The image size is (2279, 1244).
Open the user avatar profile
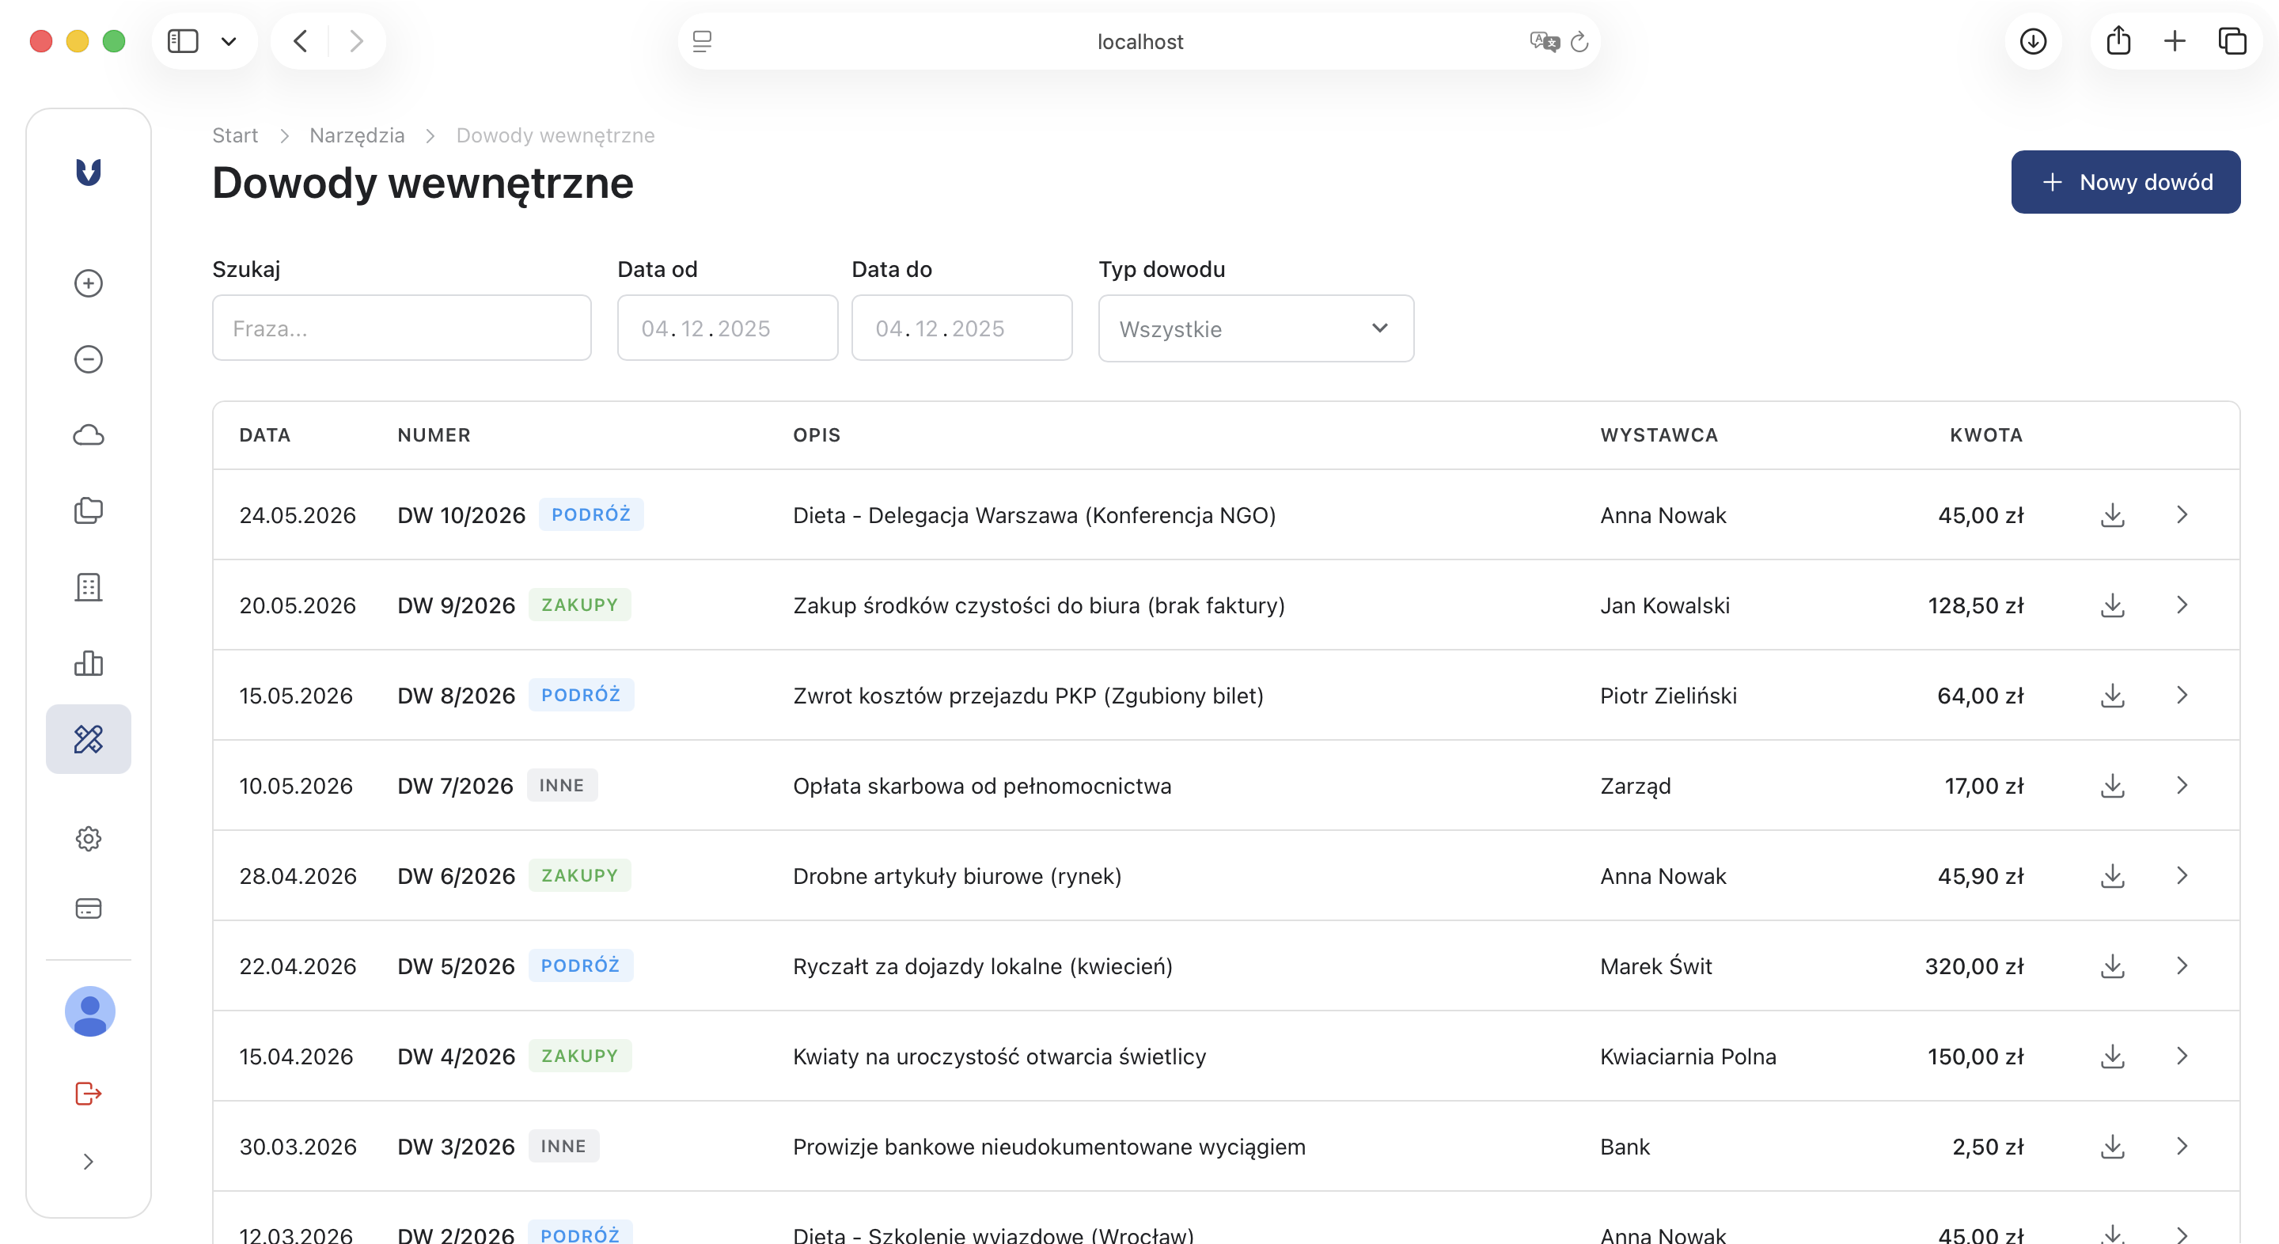[x=90, y=1011]
